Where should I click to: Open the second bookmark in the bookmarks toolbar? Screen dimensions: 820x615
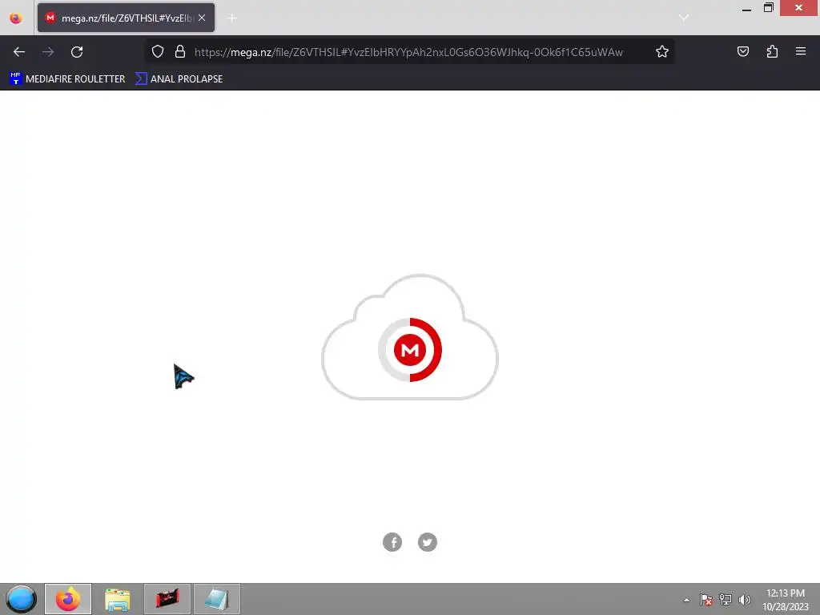coord(179,79)
